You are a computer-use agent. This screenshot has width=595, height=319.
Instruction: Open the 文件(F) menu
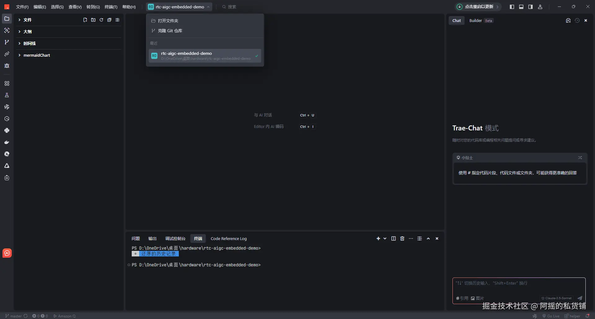pos(22,7)
